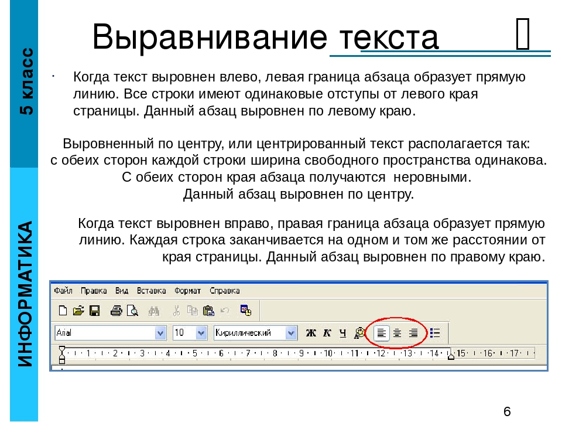Align text to the left

click(381, 333)
